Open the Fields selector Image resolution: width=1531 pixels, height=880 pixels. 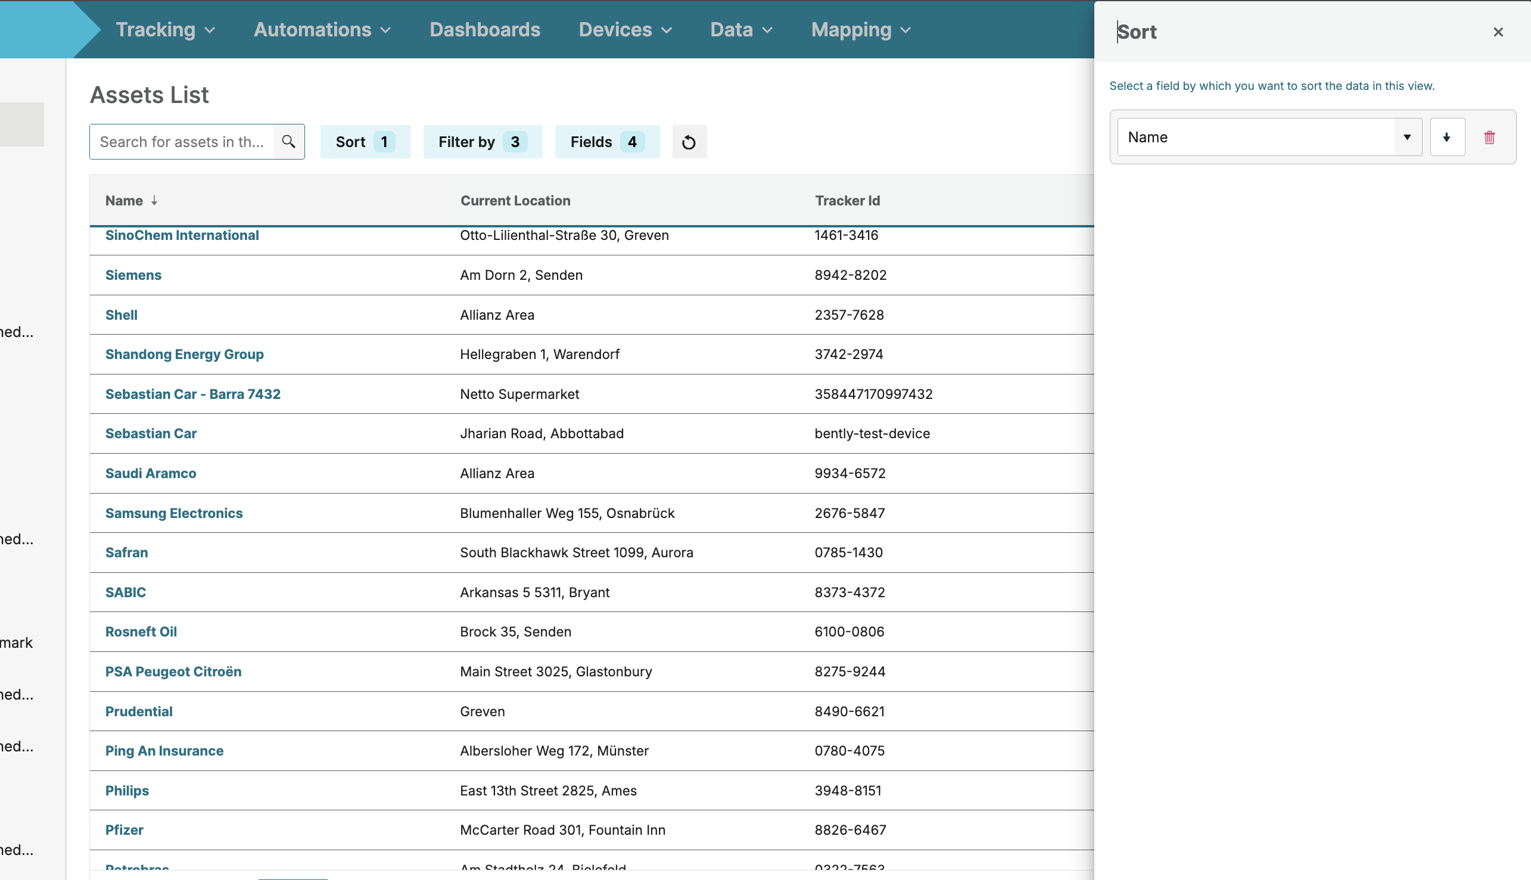tap(606, 142)
